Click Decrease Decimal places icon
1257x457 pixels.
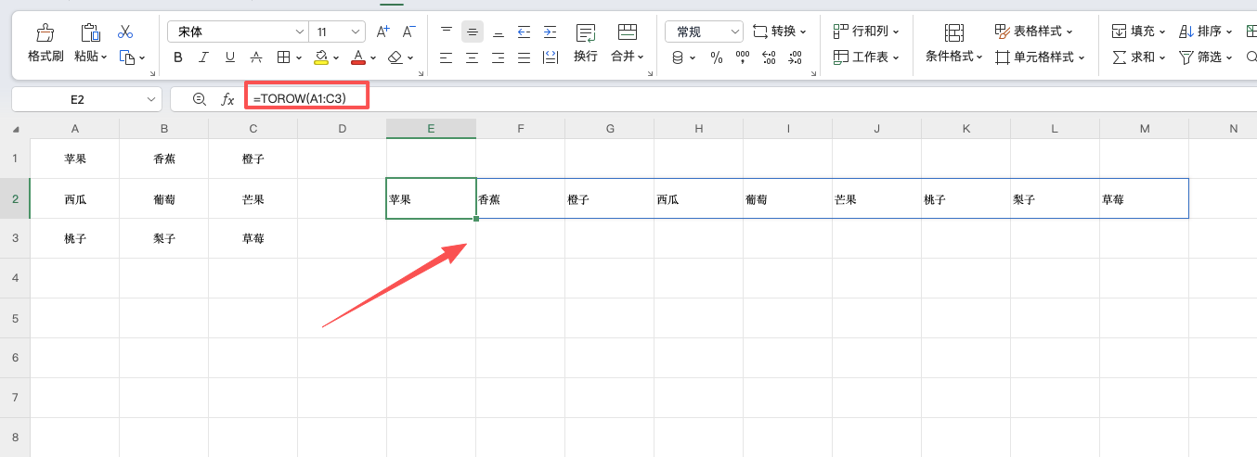tap(795, 57)
